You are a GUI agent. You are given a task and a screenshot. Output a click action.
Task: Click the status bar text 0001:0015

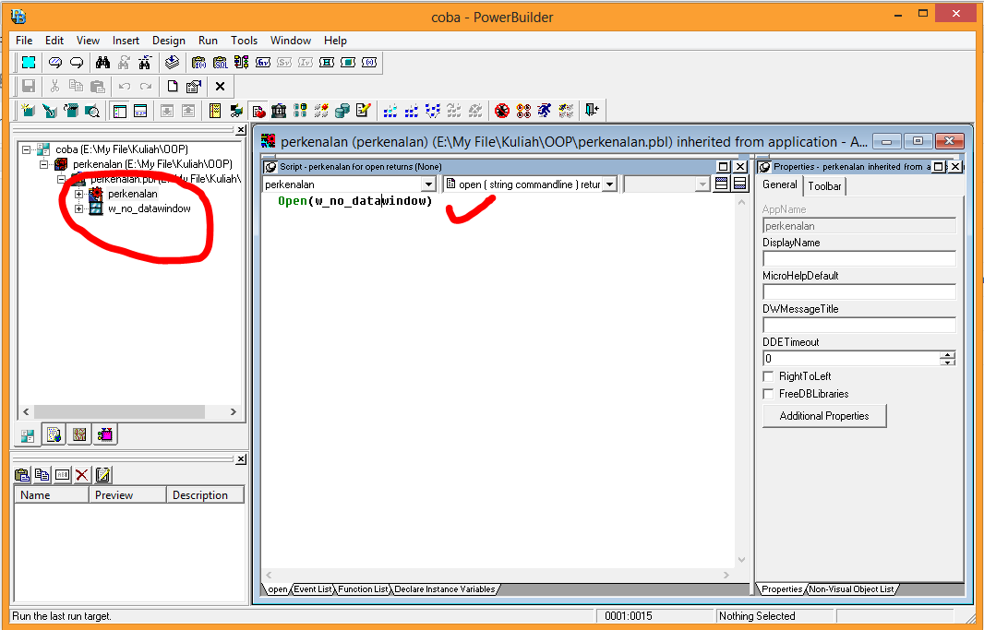pyautogui.click(x=629, y=616)
